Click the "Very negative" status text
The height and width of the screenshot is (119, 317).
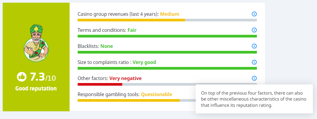[125, 78]
